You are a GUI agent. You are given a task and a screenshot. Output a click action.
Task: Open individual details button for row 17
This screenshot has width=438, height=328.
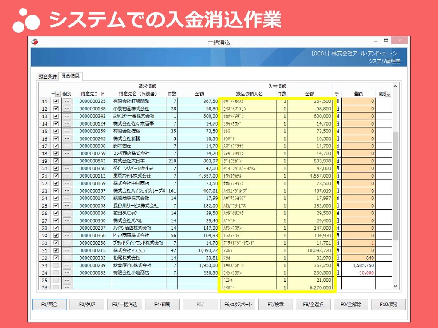click(67, 146)
